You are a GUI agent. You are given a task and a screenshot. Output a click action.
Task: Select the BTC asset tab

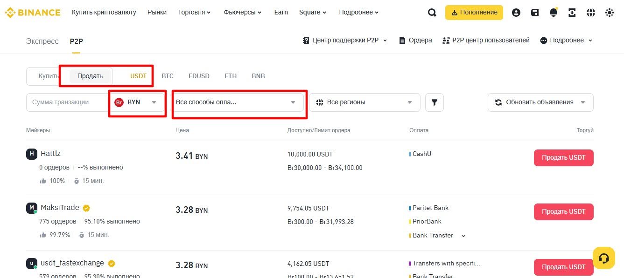coord(168,75)
